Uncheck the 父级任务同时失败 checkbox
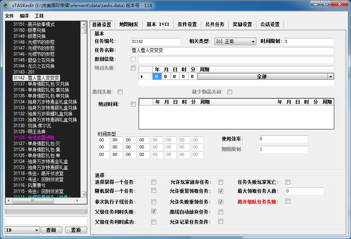Image resolution: width=351 pixels, height=239 pixels. [154, 211]
